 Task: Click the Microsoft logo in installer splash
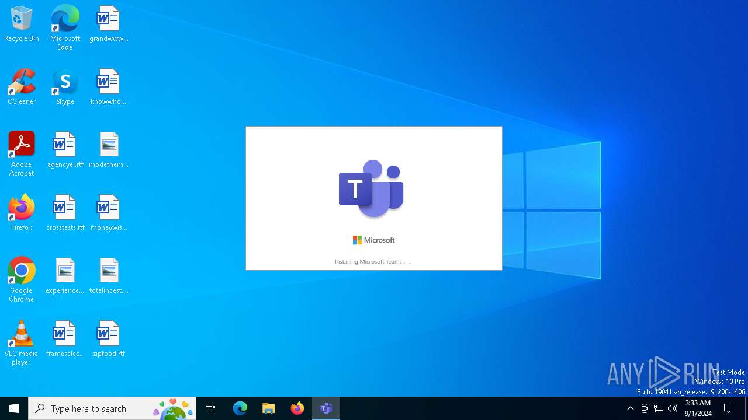point(373,240)
